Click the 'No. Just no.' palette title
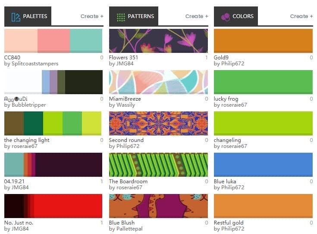317x234 pixels. click(19, 223)
